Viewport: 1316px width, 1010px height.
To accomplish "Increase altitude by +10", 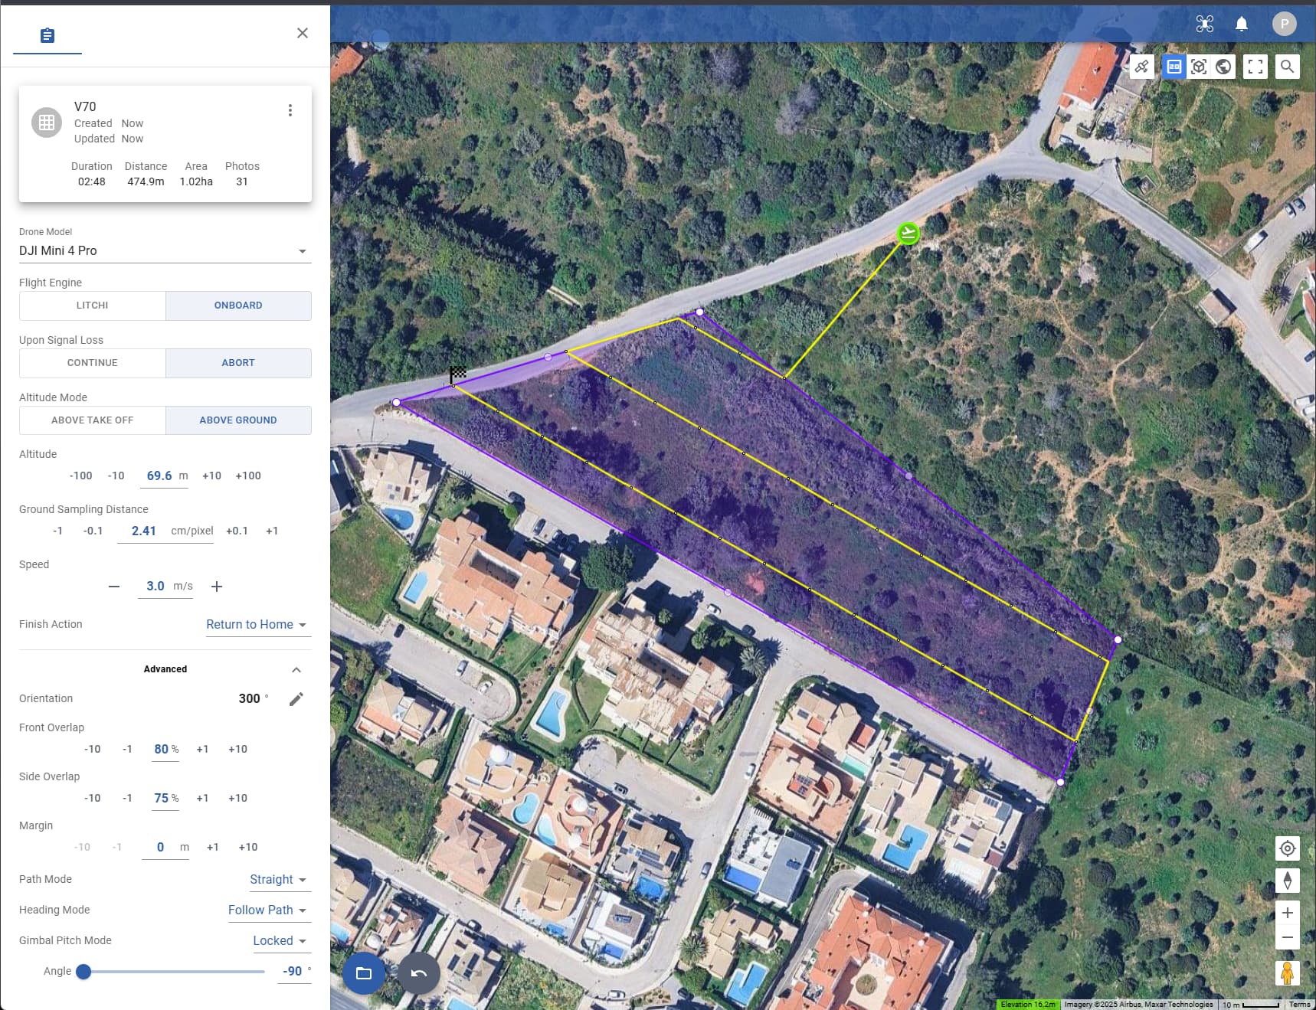I will click(x=211, y=476).
